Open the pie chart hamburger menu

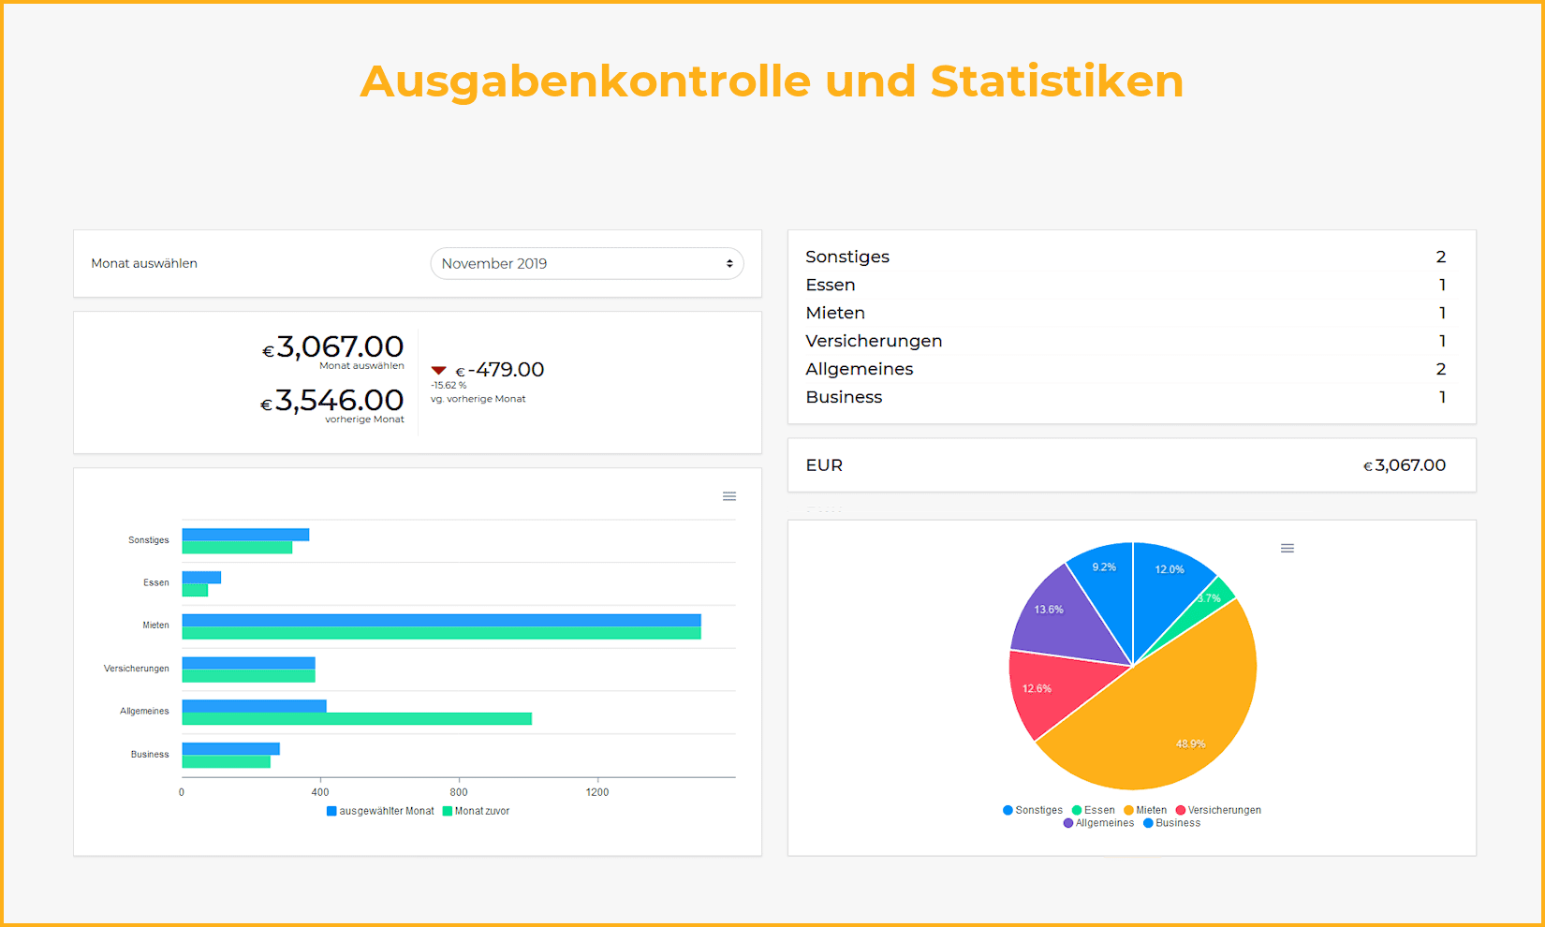[1287, 548]
